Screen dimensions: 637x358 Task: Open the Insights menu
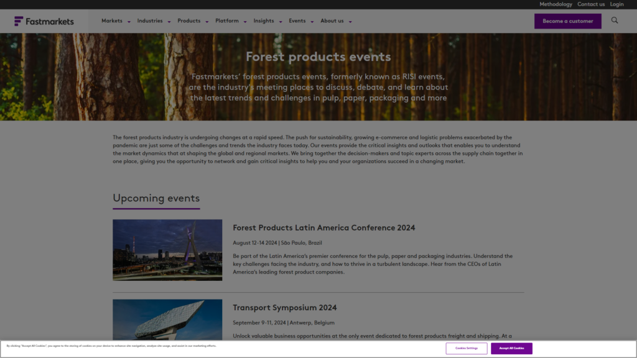pyautogui.click(x=264, y=21)
